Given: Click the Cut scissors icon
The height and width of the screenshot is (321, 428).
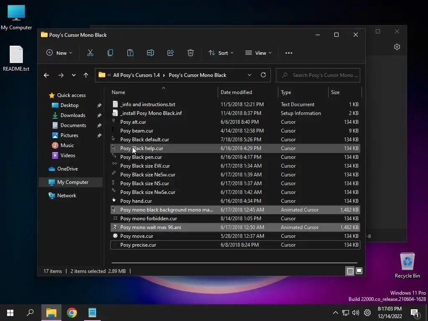Looking at the screenshot, I should [90, 53].
